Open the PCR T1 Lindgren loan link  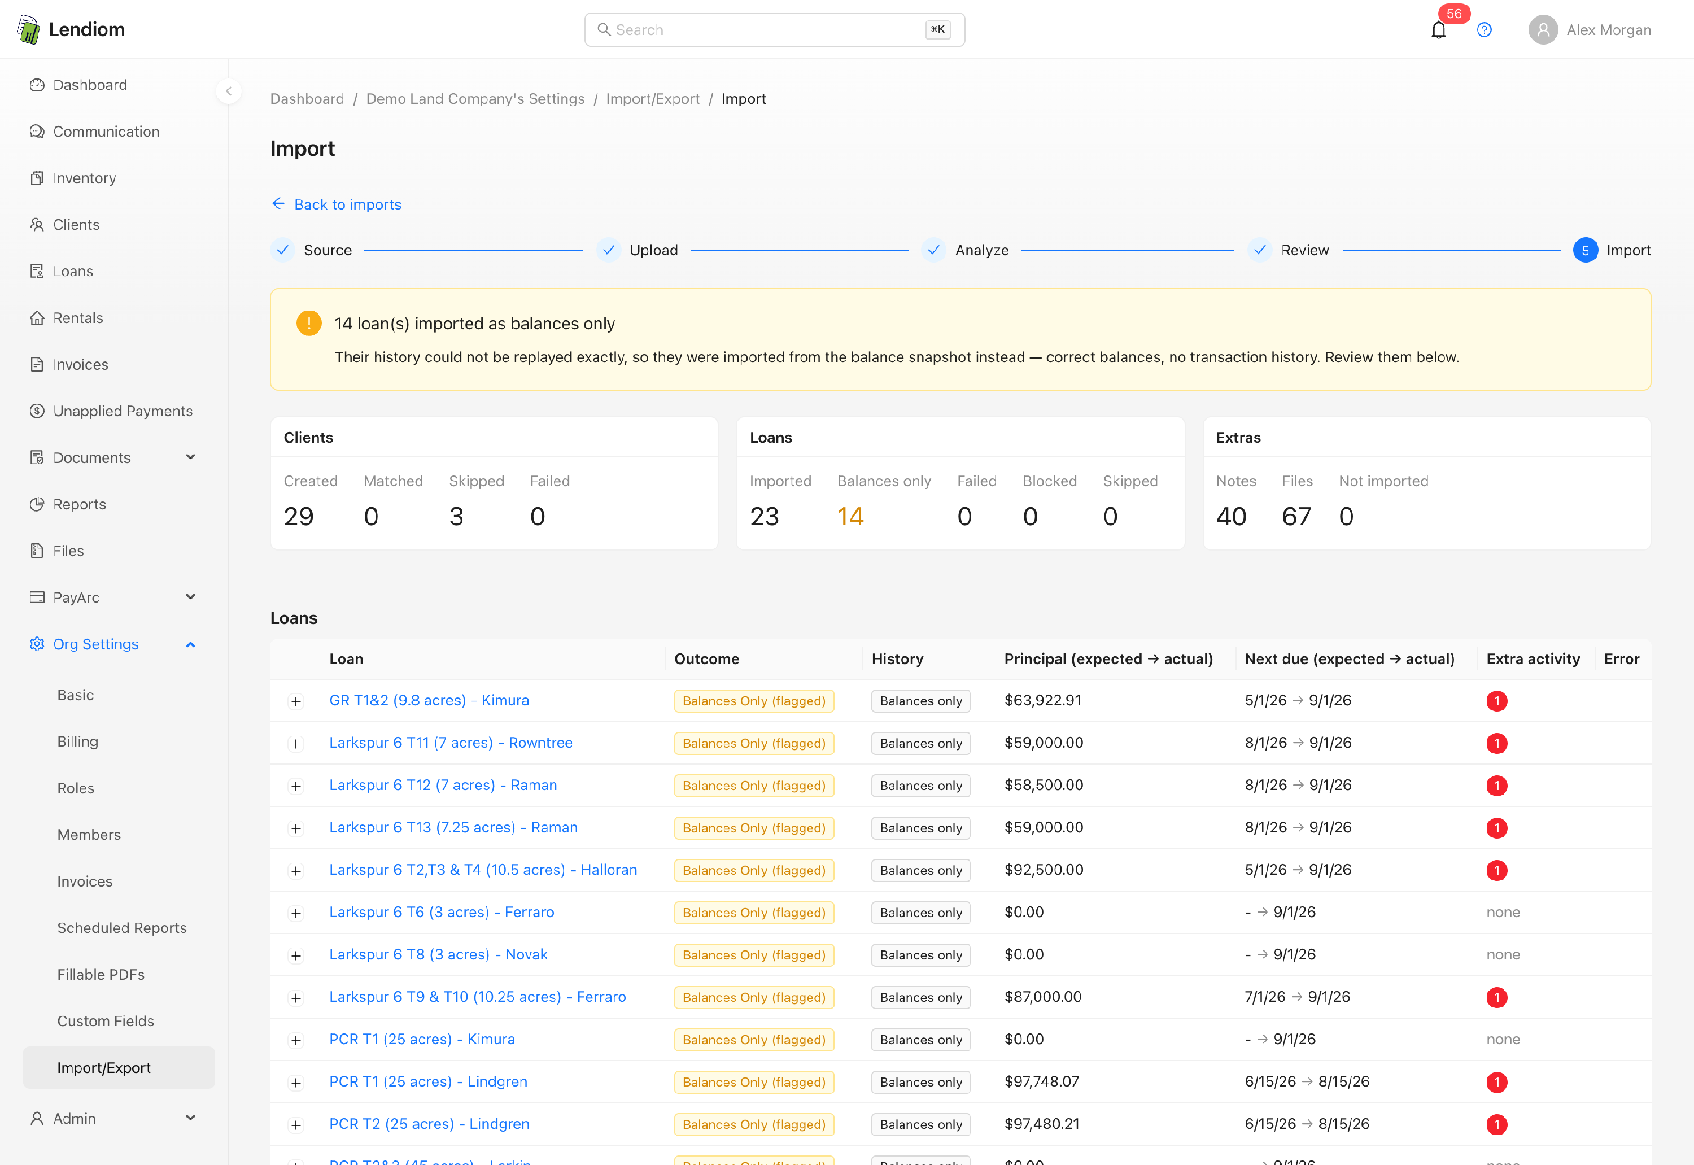click(427, 1081)
